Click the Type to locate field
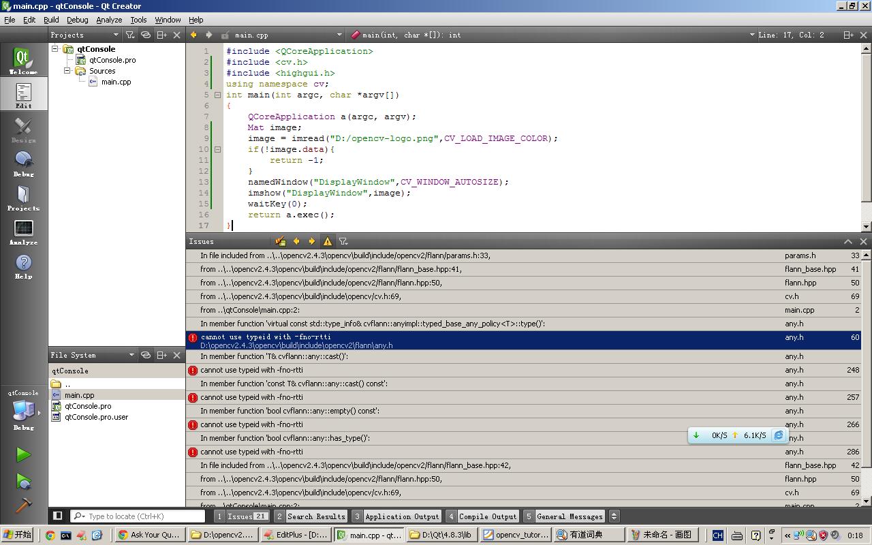Image resolution: width=872 pixels, height=545 pixels. pyautogui.click(x=137, y=516)
